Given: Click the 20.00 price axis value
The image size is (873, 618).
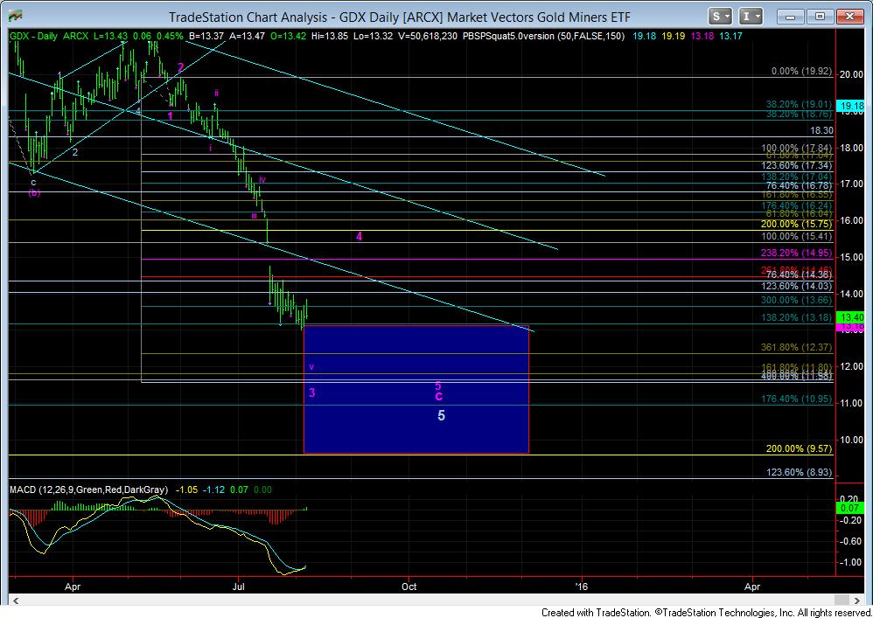Looking at the screenshot, I should coord(851,74).
